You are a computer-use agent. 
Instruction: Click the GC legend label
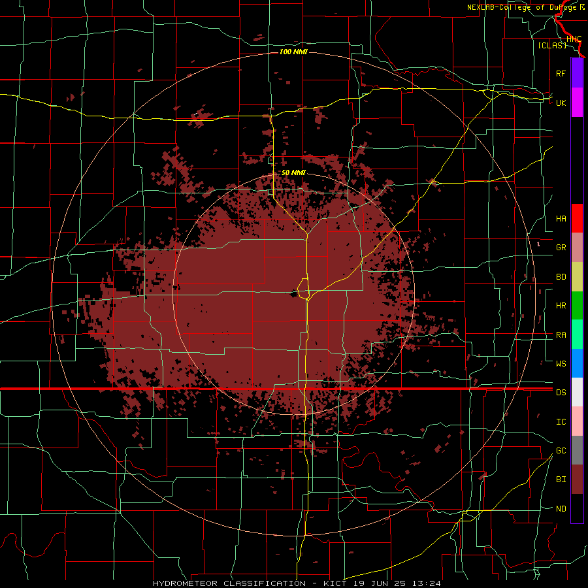pos(561,451)
